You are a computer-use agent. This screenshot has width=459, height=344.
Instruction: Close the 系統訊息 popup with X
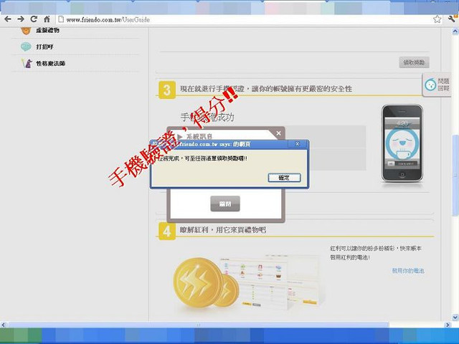tap(278, 133)
